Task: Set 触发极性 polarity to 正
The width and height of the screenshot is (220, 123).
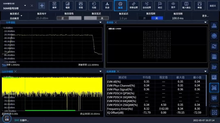Action: tap(63, 18)
